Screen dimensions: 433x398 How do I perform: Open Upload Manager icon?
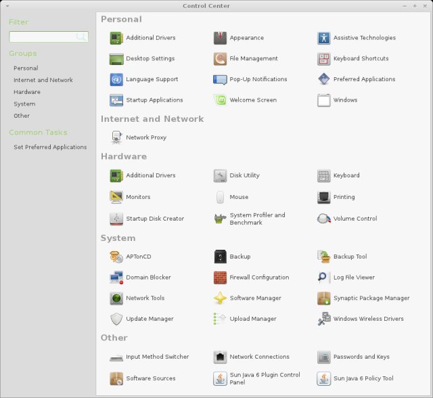[220, 319]
